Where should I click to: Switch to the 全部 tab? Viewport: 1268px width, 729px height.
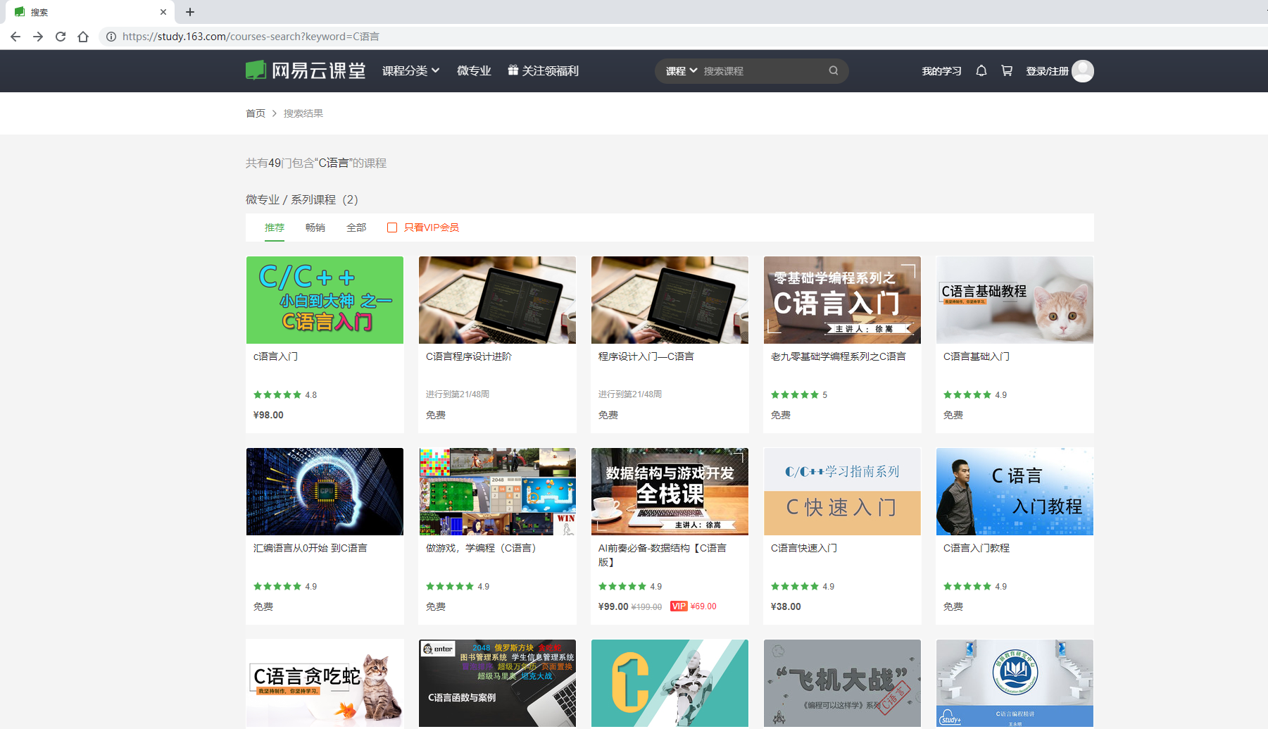[356, 228]
